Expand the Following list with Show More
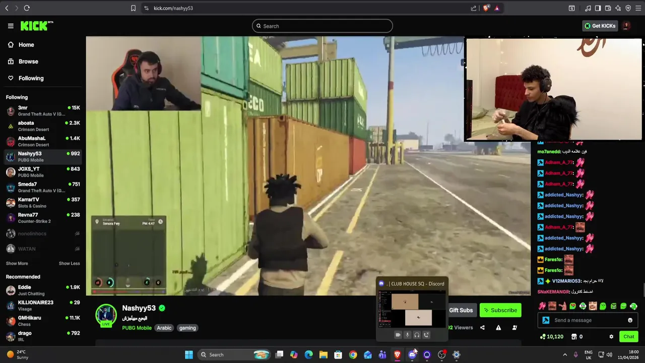This screenshot has height=363, width=645. (x=17, y=263)
